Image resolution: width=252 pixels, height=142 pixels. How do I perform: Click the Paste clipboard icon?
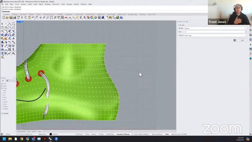[29, 17]
